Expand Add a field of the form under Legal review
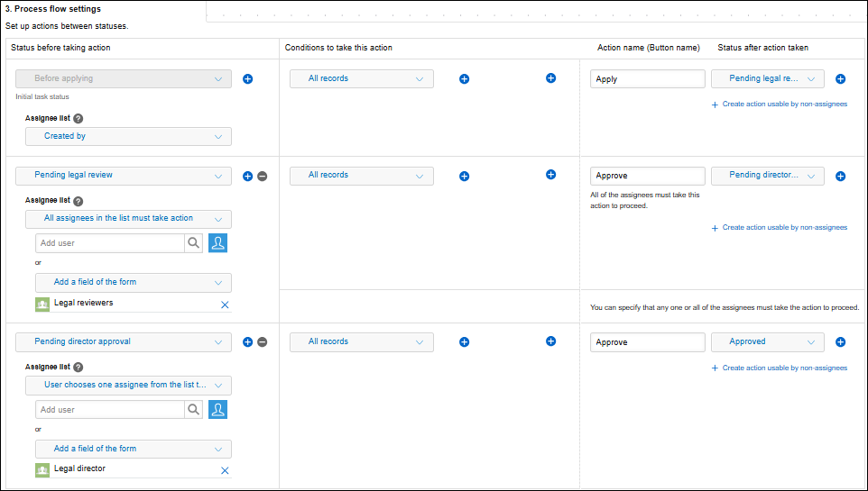Image resolution: width=868 pixels, height=491 pixels. click(133, 282)
